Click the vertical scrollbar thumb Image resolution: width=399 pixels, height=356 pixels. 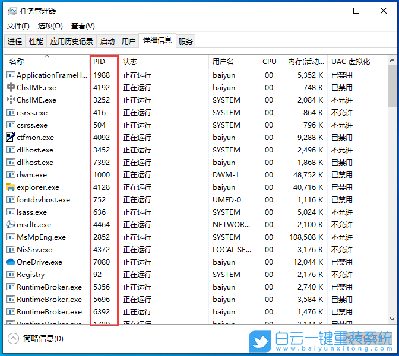pyautogui.click(x=392, y=85)
